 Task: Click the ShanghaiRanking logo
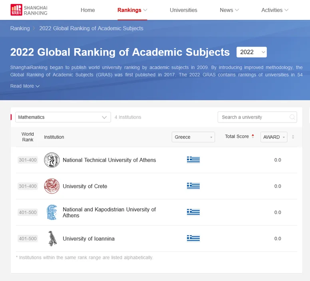(29, 10)
